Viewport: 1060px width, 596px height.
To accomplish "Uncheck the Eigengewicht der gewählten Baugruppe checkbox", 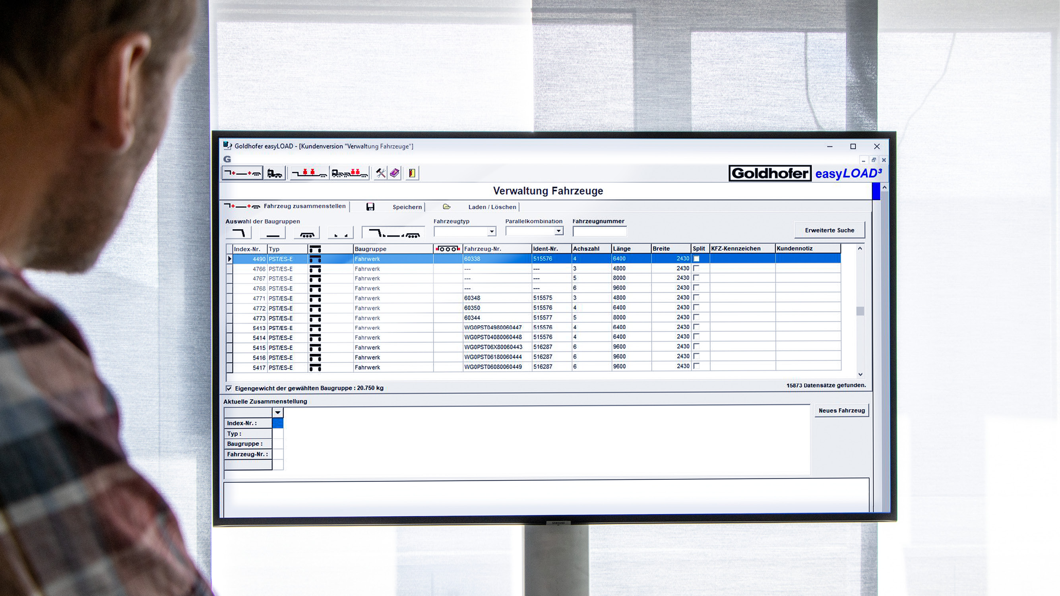I will pos(229,388).
